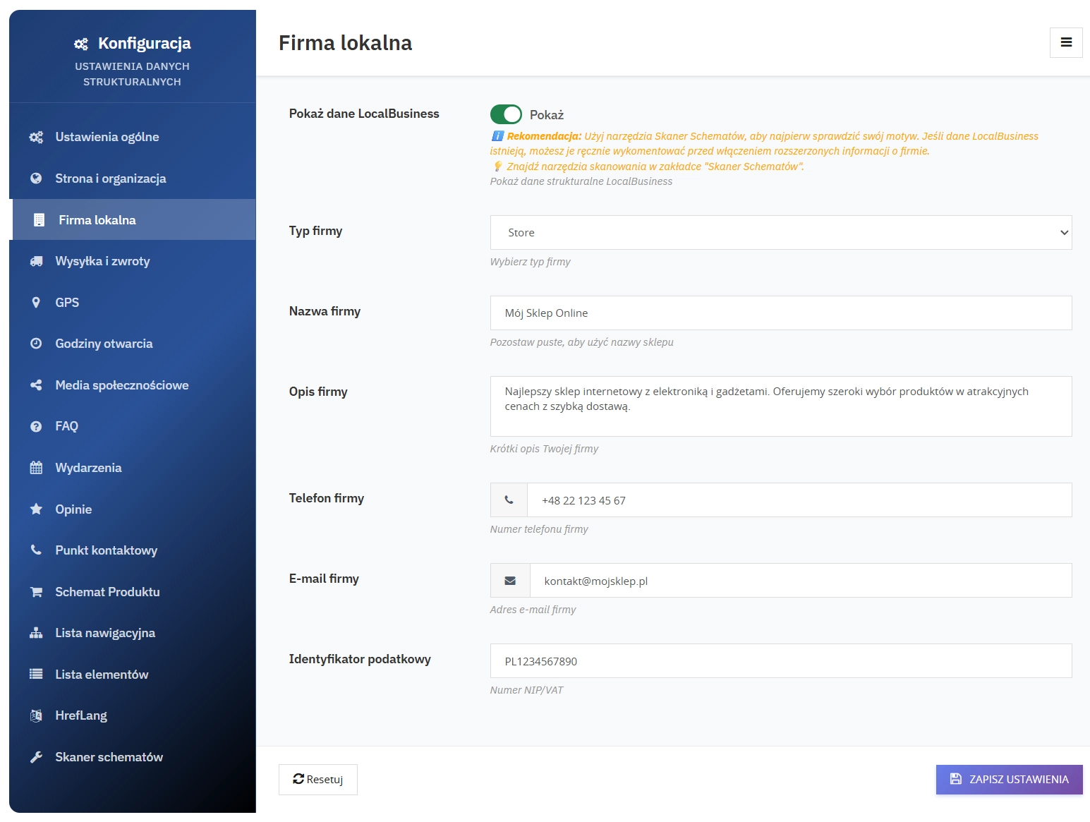Click the Resetuj button
The width and height of the screenshot is (1090, 822).
(x=318, y=780)
